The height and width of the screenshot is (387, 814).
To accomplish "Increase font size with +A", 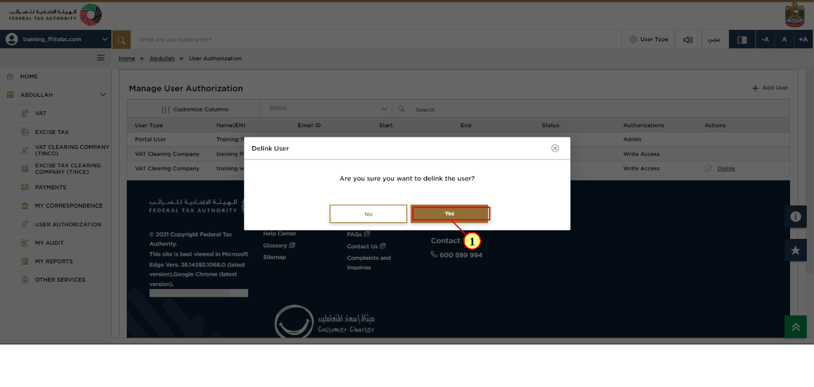I will pyautogui.click(x=803, y=39).
